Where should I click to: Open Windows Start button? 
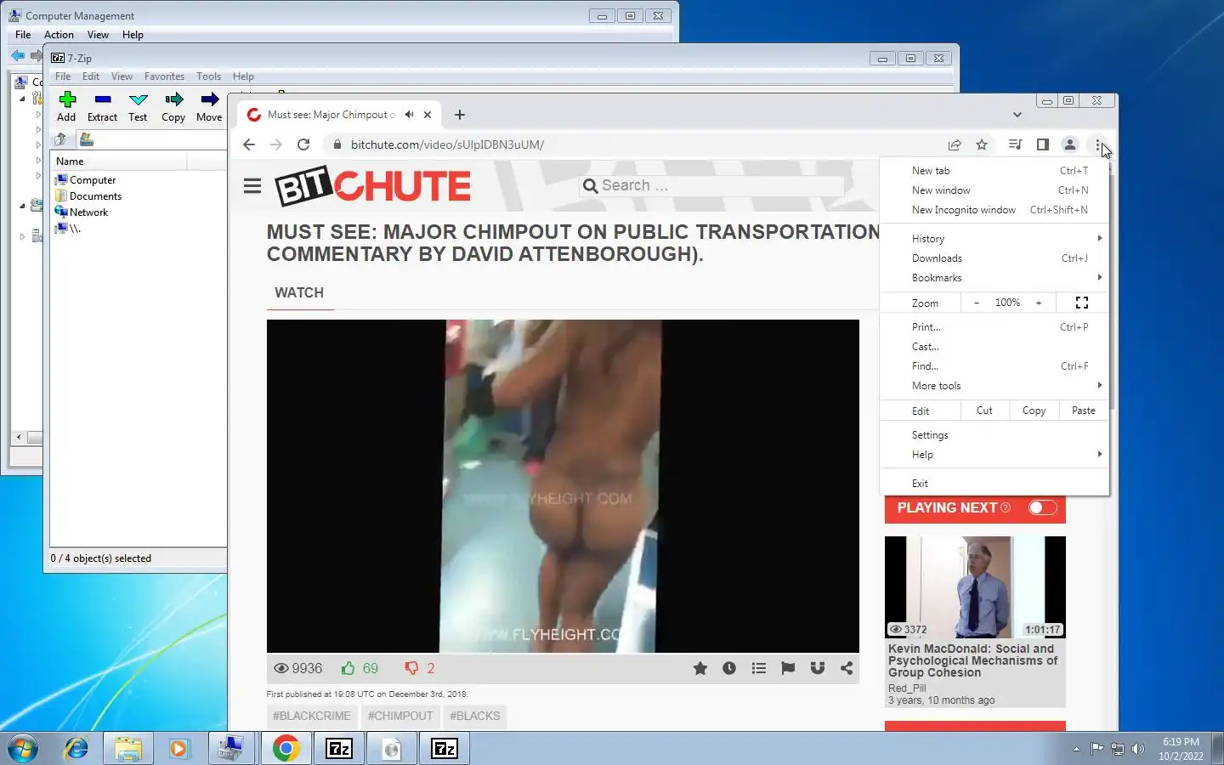23,749
